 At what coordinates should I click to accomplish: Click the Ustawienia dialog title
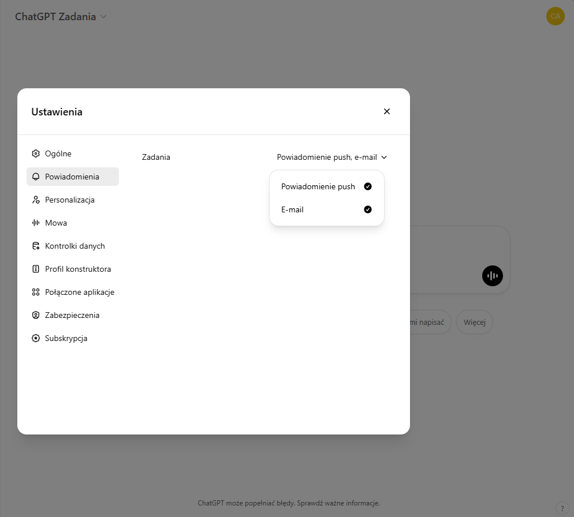[57, 112]
